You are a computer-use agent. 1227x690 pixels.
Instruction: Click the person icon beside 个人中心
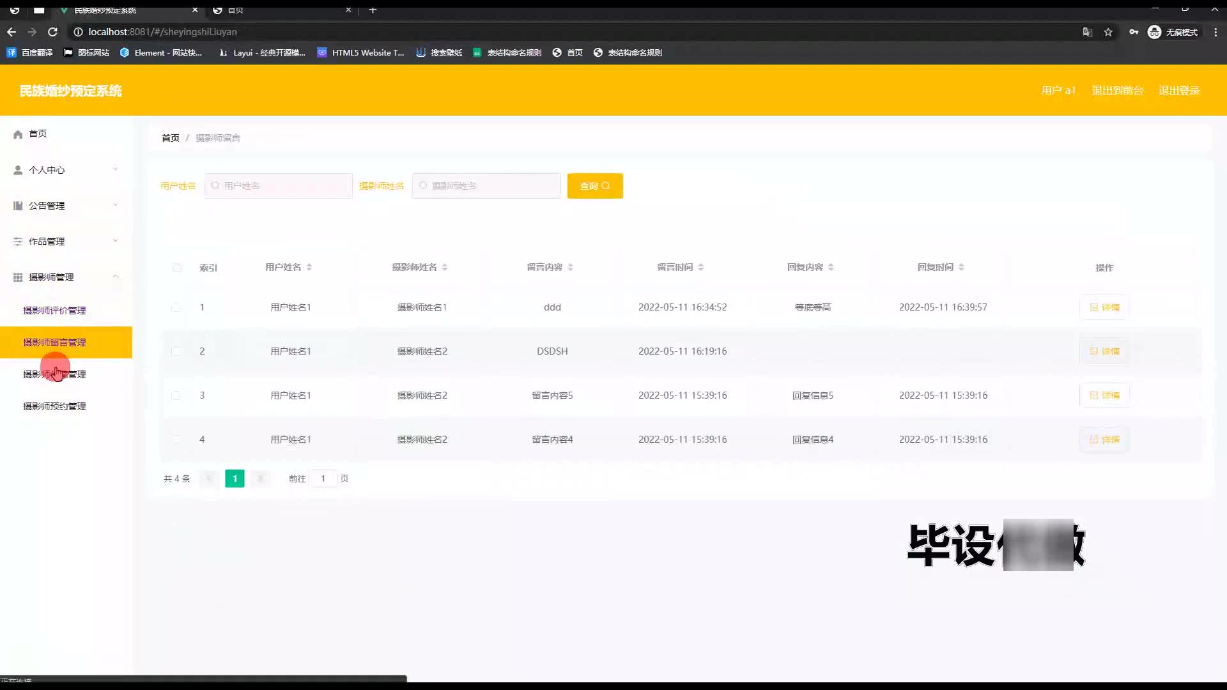click(x=18, y=170)
